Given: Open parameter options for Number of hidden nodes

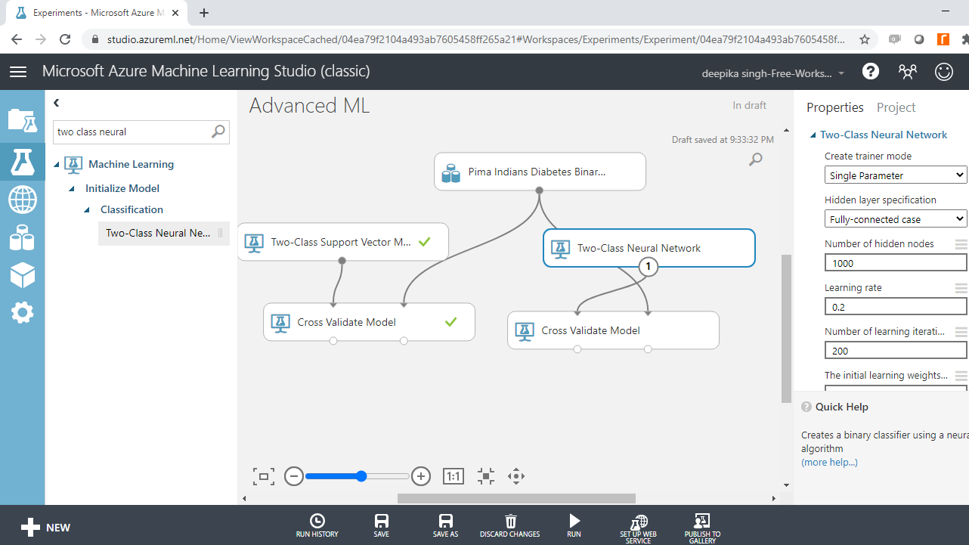Looking at the screenshot, I should 961,244.
